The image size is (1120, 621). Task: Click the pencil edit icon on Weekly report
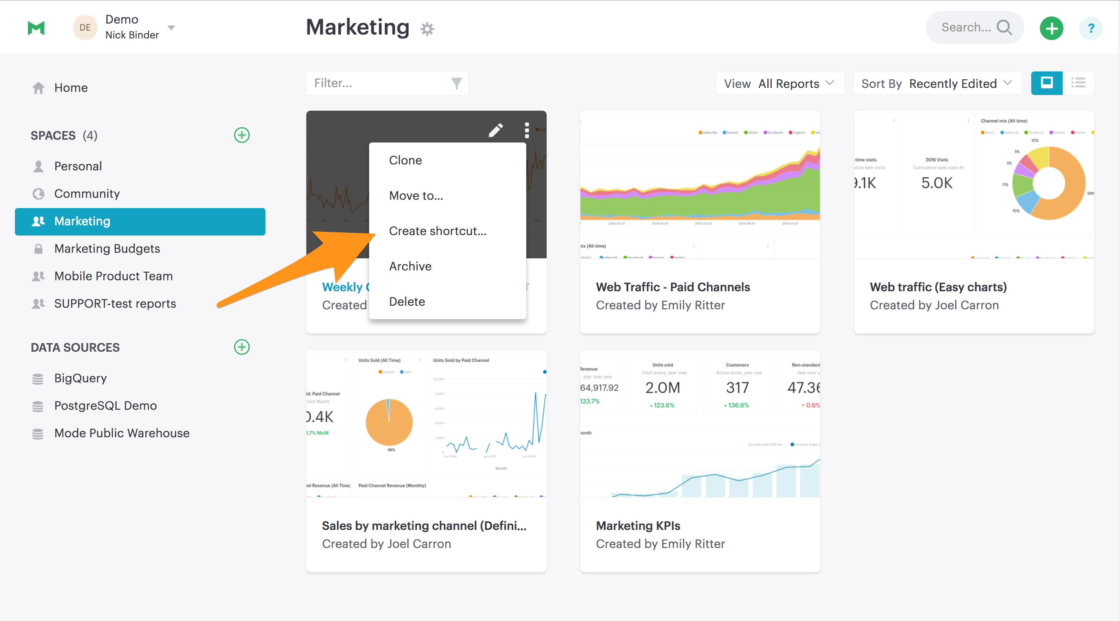pos(495,128)
